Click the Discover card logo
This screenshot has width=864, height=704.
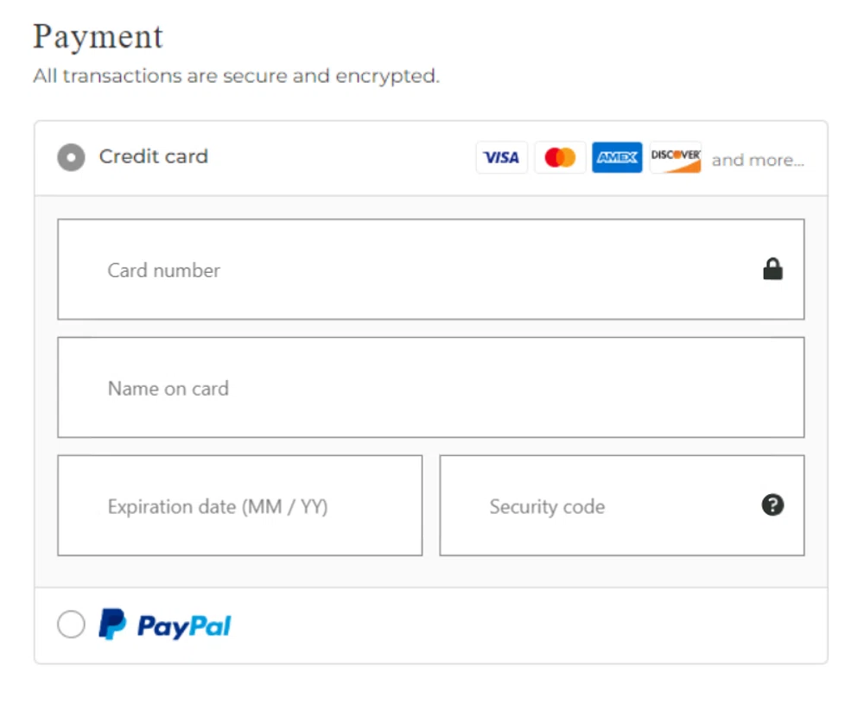click(675, 158)
